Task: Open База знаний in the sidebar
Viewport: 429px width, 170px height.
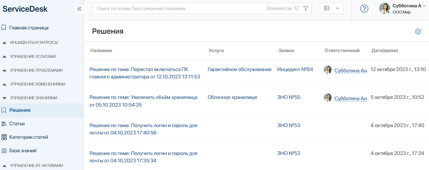Action: tap(23, 151)
